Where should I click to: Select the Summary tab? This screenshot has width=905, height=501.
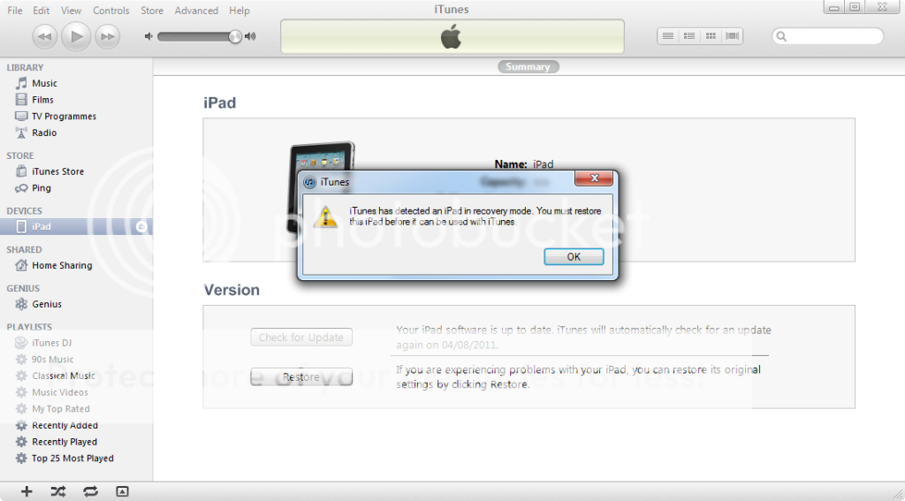click(529, 67)
